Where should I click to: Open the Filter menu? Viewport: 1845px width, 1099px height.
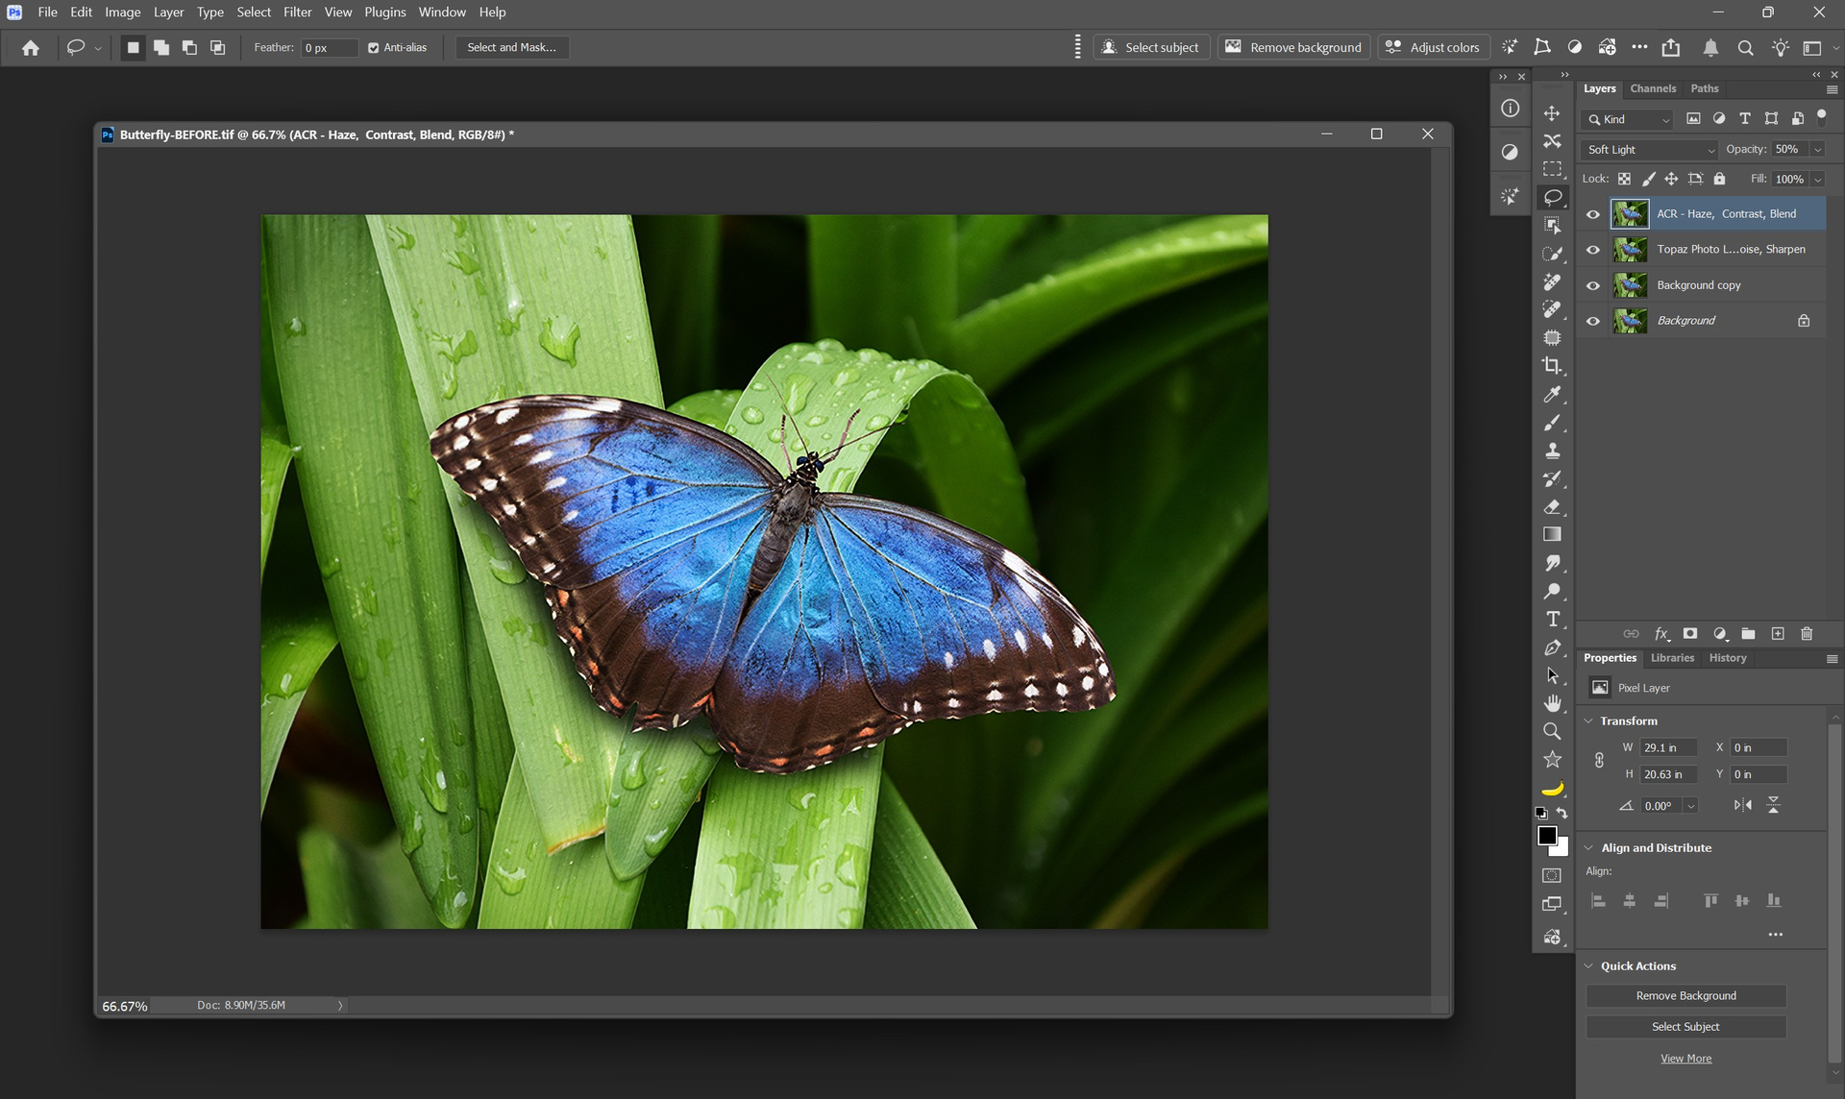click(x=297, y=12)
